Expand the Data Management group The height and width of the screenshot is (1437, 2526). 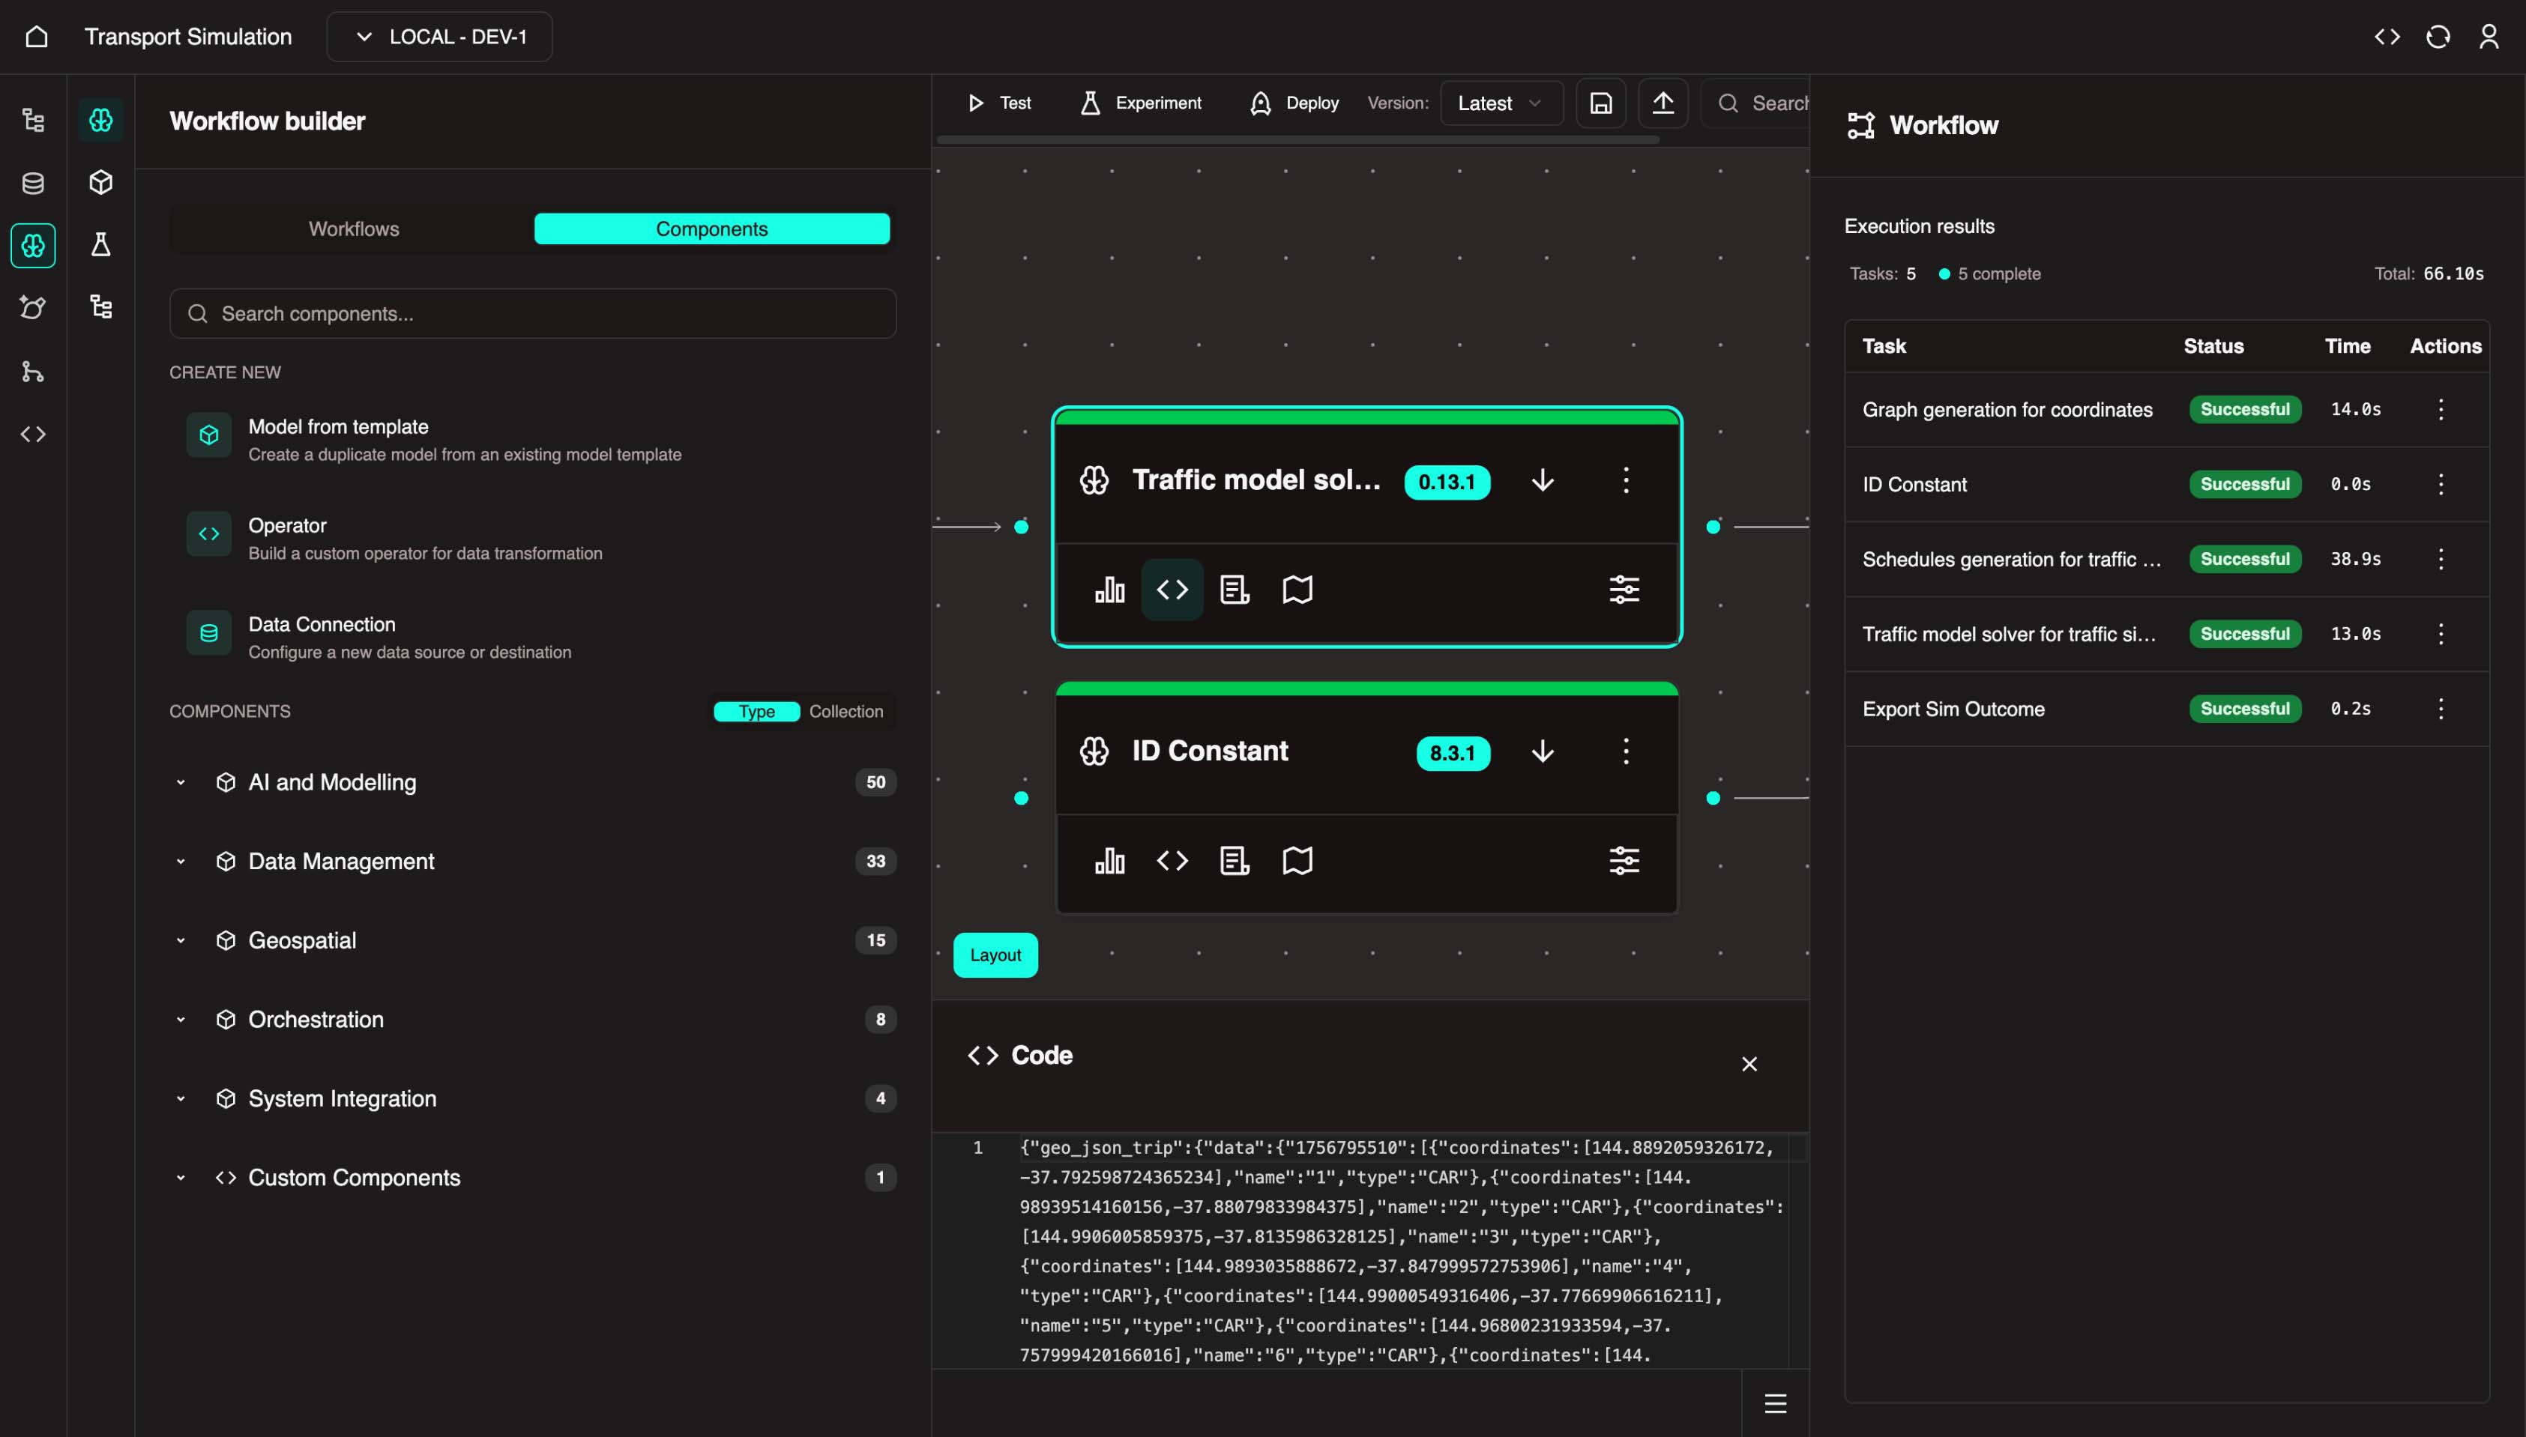point(532,862)
